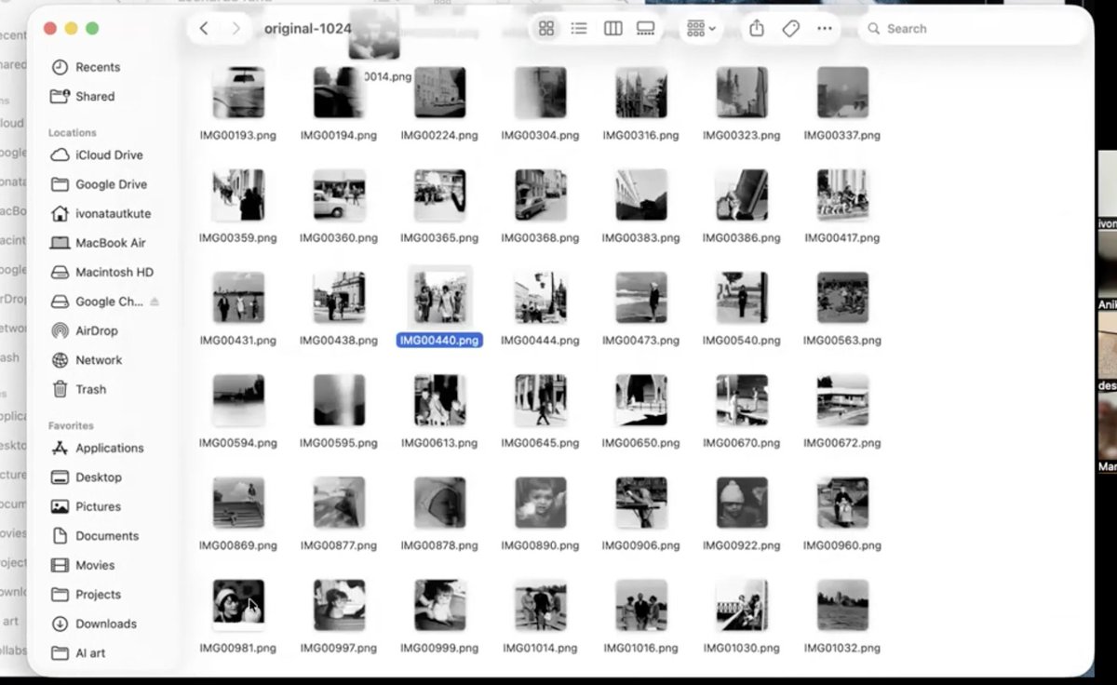Open the group-by dropdown

(x=702, y=29)
